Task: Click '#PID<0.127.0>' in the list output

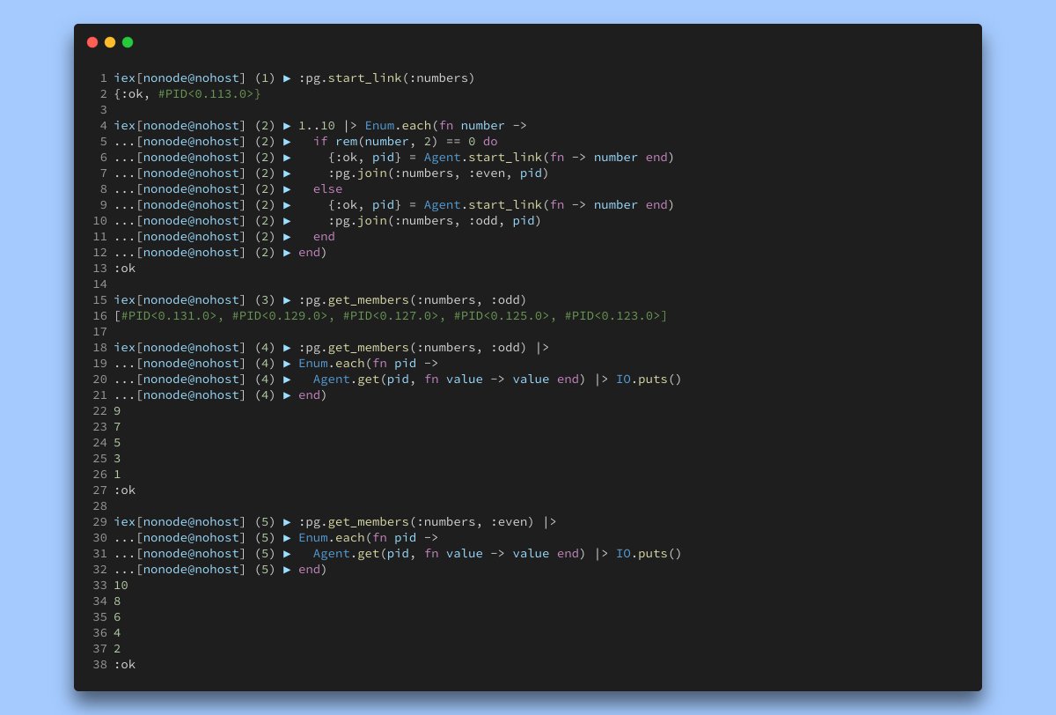Action: (391, 315)
